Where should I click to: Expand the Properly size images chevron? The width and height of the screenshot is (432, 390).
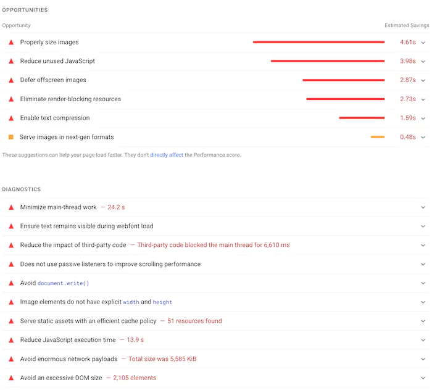[x=423, y=43]
